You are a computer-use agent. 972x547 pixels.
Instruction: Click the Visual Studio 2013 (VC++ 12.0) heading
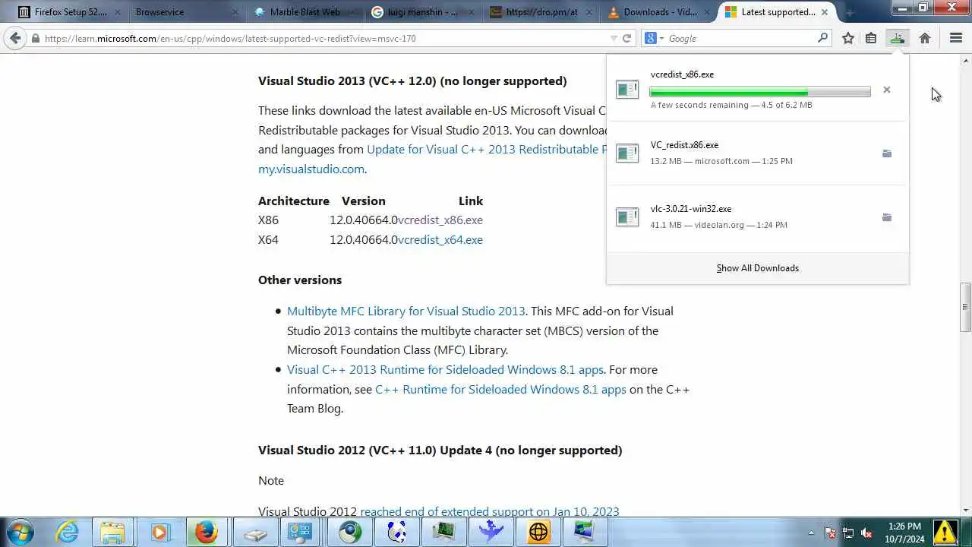click(412, 81)
